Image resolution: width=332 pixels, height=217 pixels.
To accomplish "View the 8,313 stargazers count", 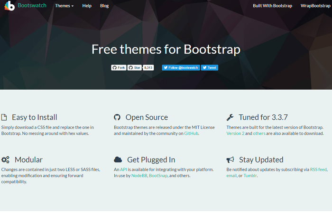I will pyautogui.click(x=148, y=67).
